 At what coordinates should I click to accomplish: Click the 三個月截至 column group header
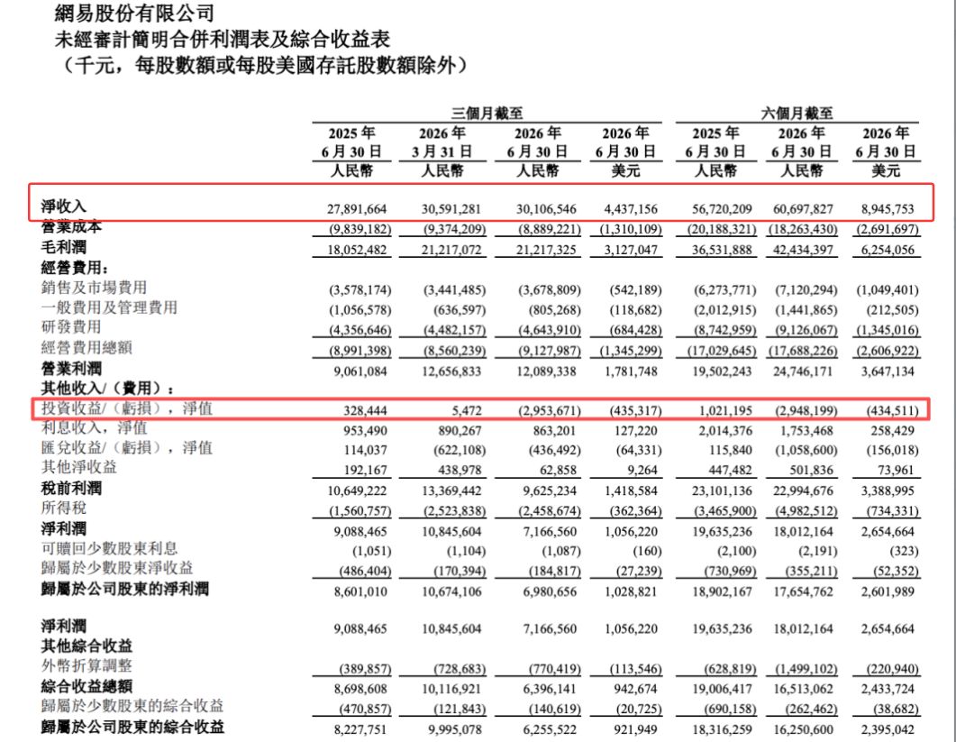487,113
